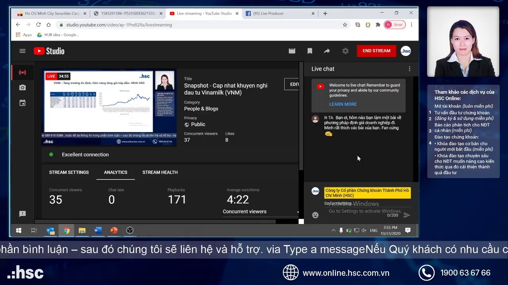
Task: Click the hsc channel avatar
Action: point(406,51)
